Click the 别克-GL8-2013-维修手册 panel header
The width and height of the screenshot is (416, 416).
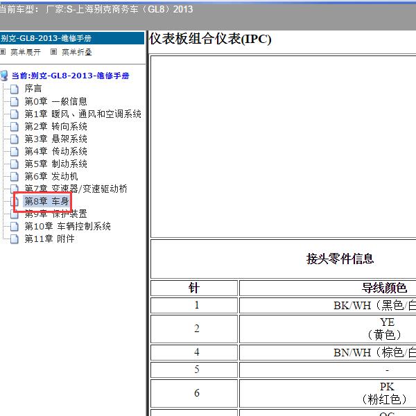[x=72, y=38]
